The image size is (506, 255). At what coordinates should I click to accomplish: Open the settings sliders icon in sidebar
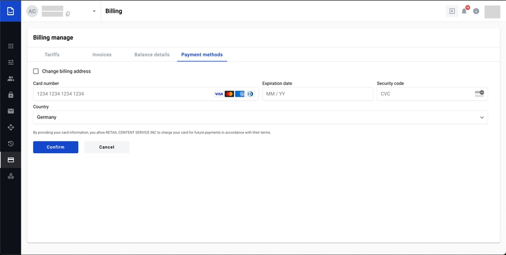[11, 62]
